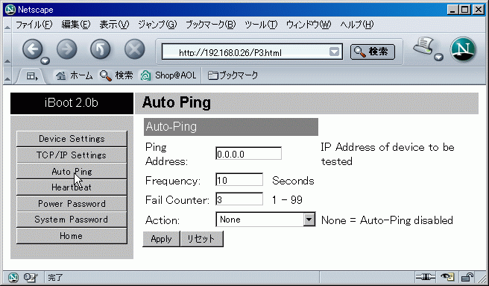Screen dimensions: 489x286
Task: Open the sidebar tab icon
Action: click(x=31, y=76)
